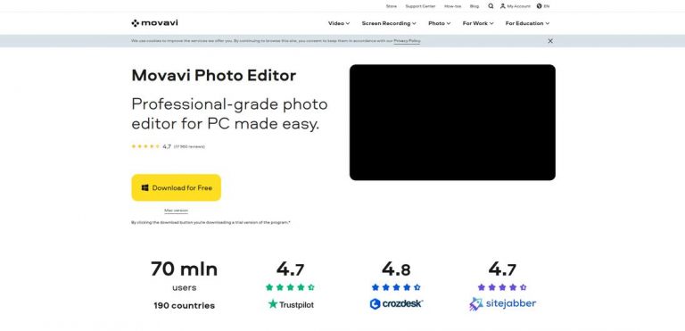Expand the Screen Recording dropdown menu

pyautogui.click(x=389, y=23)
